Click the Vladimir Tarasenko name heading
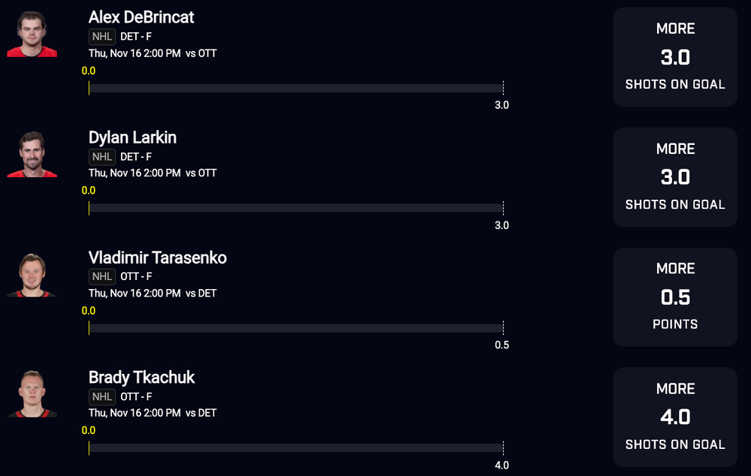The height and width of the screenshot is (476, 751). coord(158,258)
